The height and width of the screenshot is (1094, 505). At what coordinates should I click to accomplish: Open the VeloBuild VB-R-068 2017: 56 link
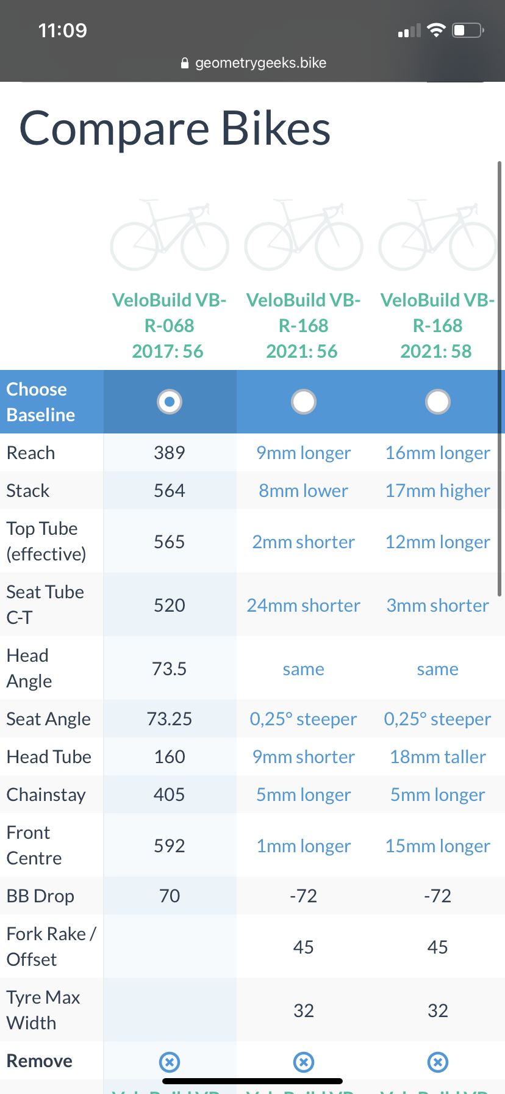(x=169, y=325)
